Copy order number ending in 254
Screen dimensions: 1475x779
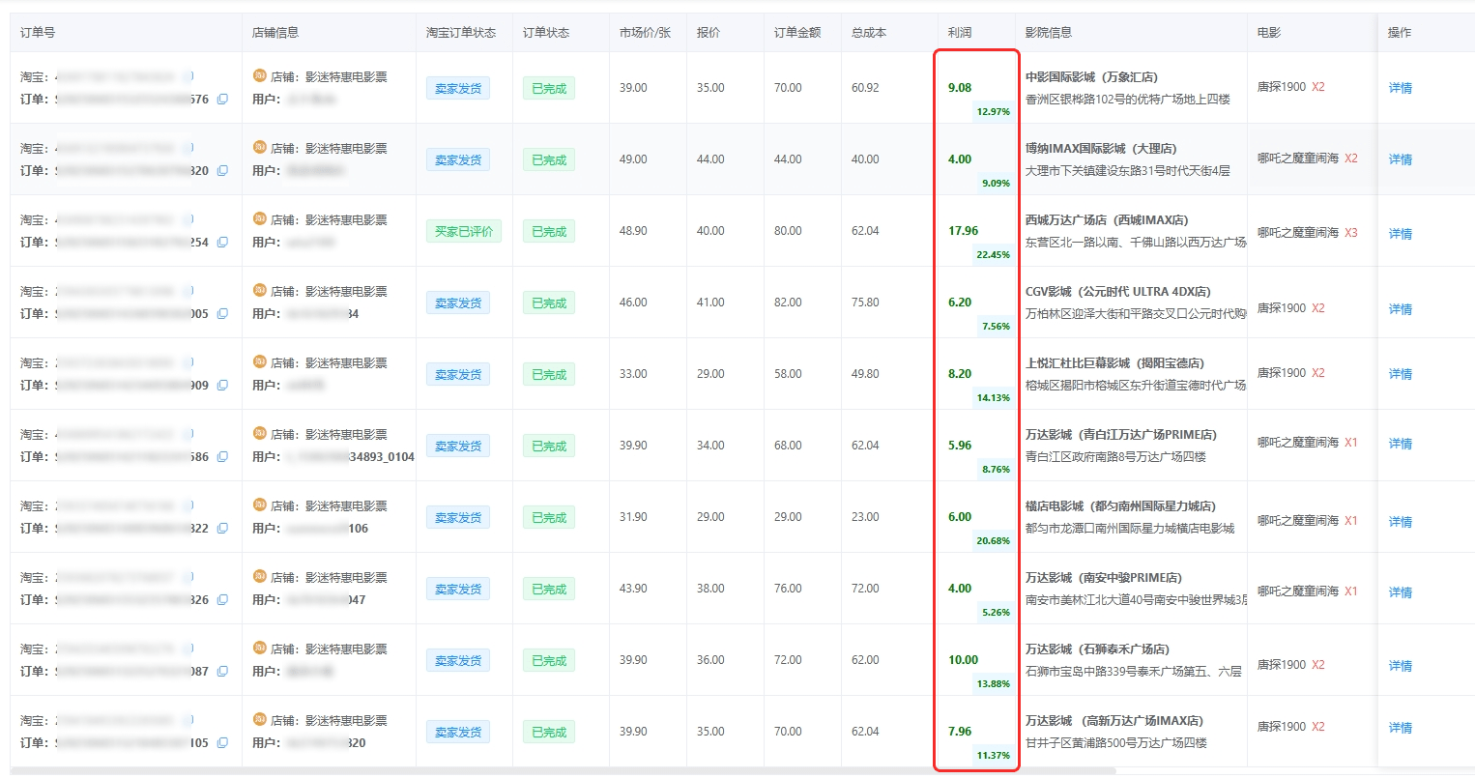222,243
